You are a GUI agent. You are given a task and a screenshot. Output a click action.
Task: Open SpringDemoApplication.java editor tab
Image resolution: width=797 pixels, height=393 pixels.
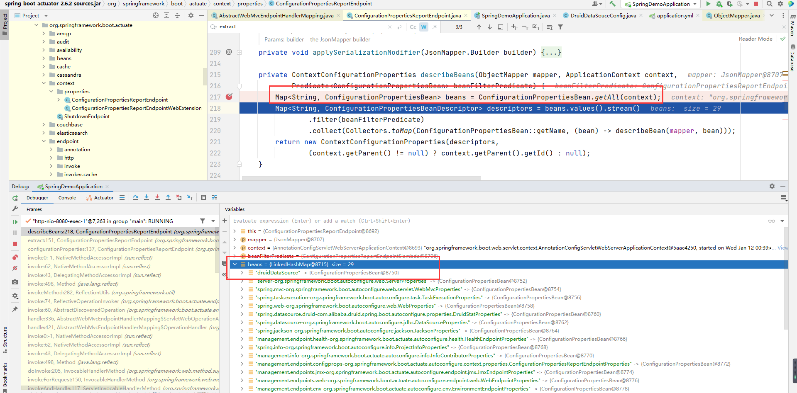(515, 15)
